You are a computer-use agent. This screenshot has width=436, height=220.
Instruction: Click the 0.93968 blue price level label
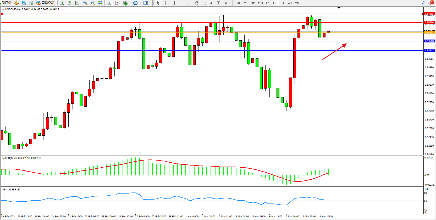pos(429,41)
